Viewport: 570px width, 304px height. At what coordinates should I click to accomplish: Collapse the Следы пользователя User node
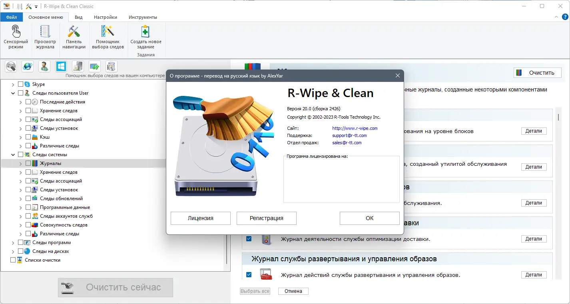pyautogui.click(x=13, y=93)
